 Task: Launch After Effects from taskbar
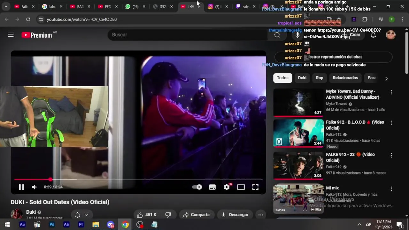point(66,225)
